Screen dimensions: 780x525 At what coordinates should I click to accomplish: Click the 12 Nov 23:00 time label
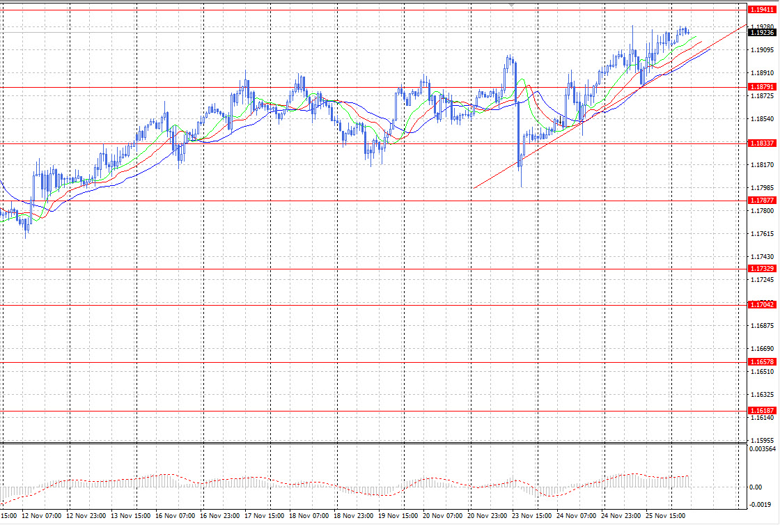[86, 516]
